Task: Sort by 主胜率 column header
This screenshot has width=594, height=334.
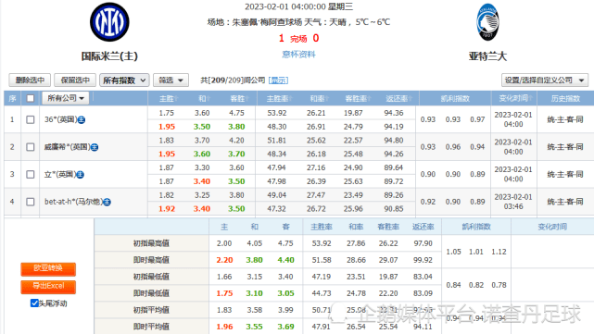Action: 280,99
